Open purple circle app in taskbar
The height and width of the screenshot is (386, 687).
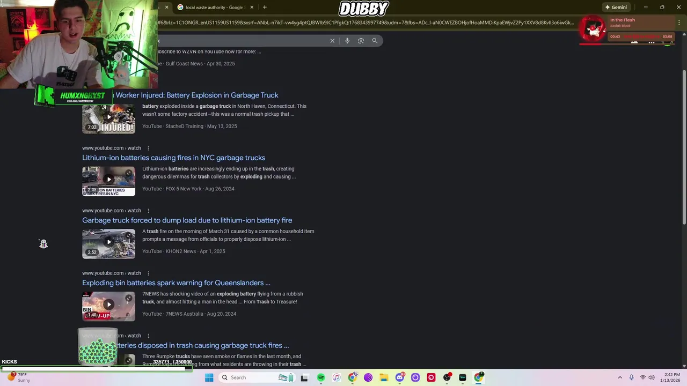tap(415, 377)
